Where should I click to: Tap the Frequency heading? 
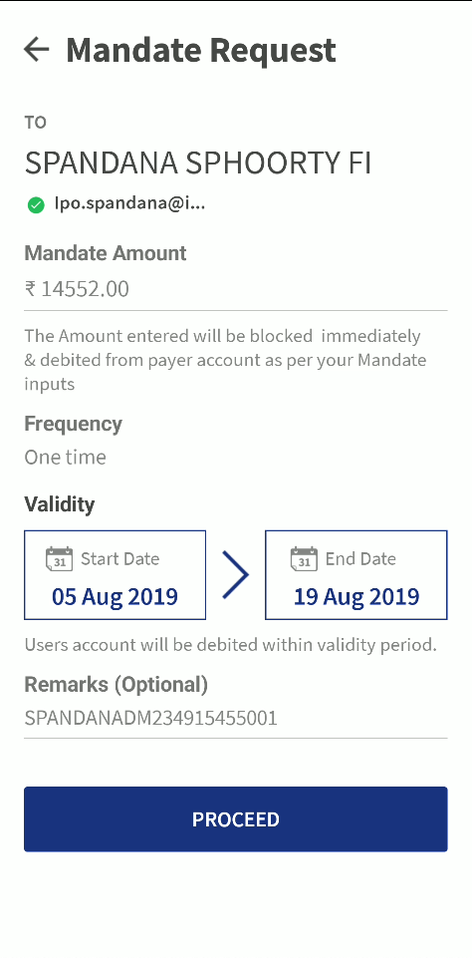[74, 424]
